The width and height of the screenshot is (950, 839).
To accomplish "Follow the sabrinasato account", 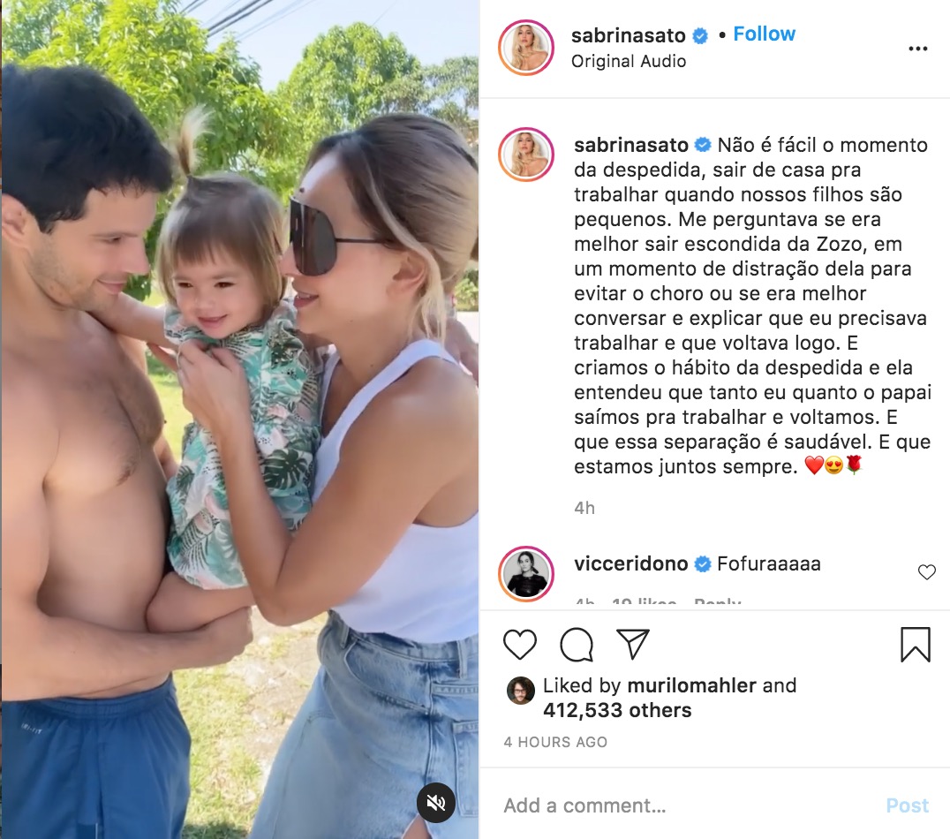I will [x=764, y=34].
